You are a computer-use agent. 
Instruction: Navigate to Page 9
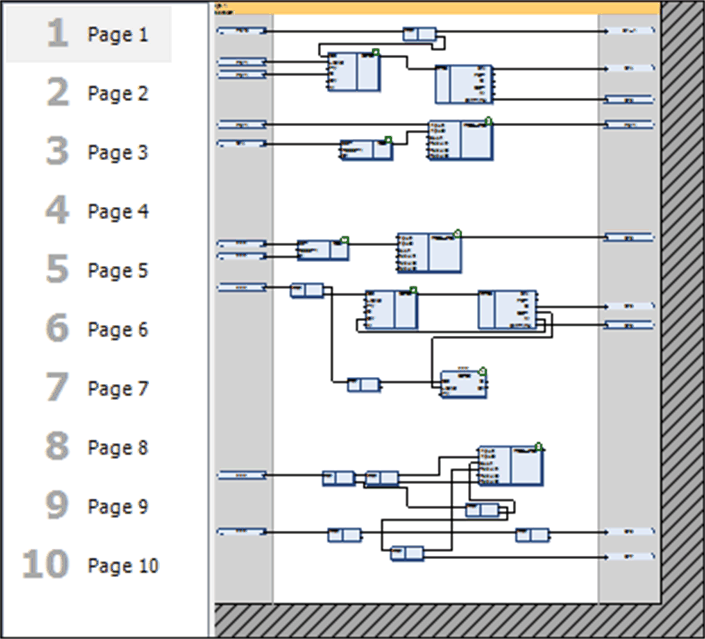point(117,507)
